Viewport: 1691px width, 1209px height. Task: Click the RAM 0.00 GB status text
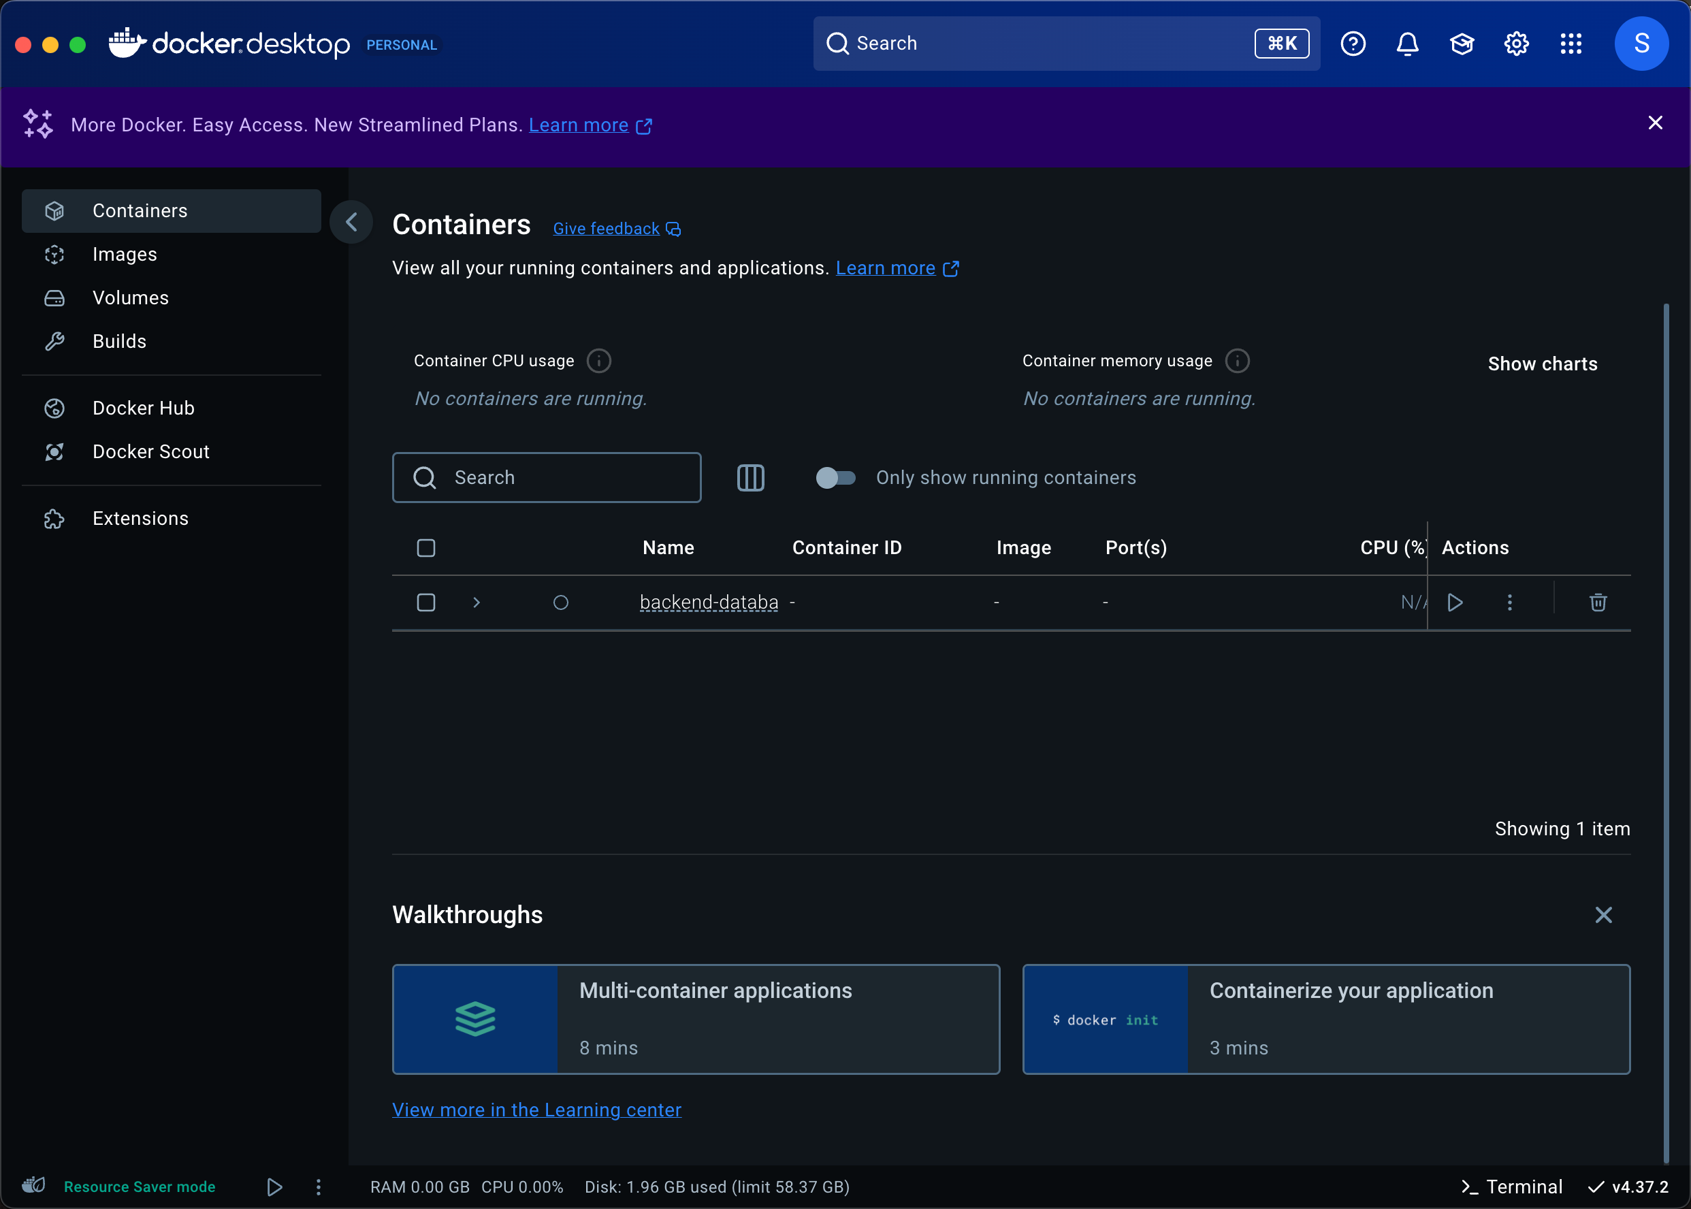point(420,1187)
